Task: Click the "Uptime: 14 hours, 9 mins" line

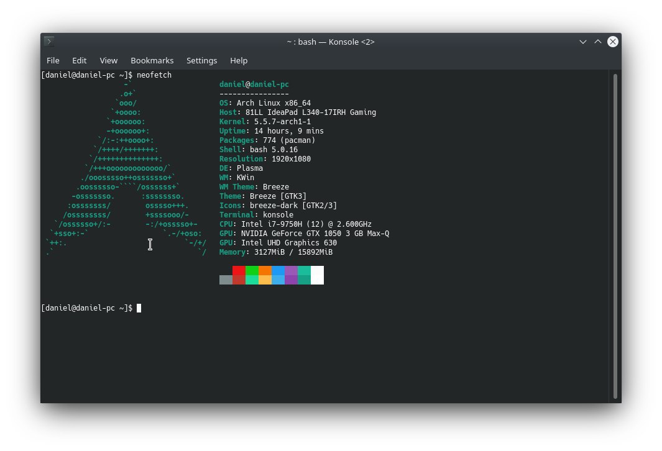Action: [x=272, y=131]
